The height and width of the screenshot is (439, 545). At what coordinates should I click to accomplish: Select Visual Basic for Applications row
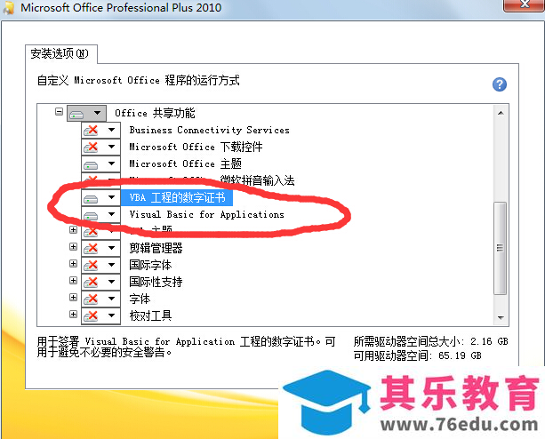point(206,215)
